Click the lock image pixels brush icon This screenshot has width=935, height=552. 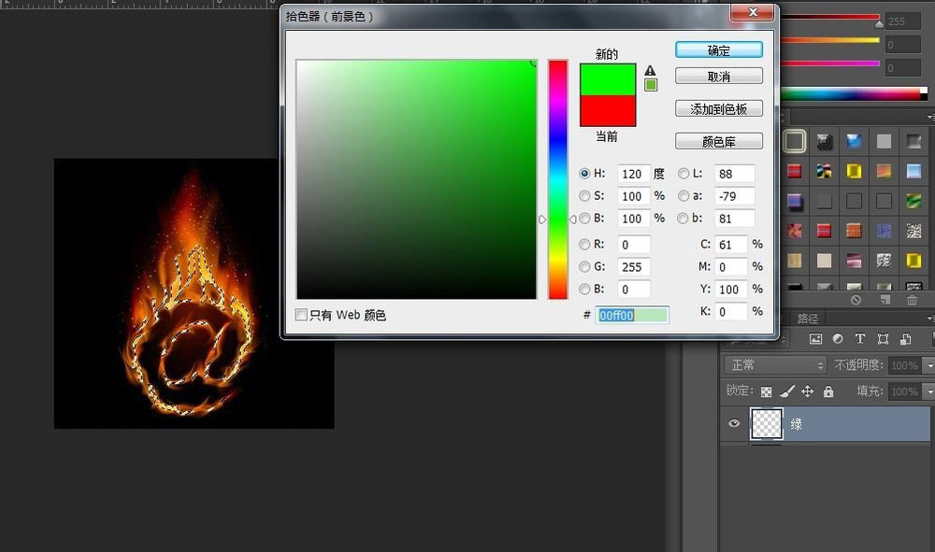pos(787,391)
